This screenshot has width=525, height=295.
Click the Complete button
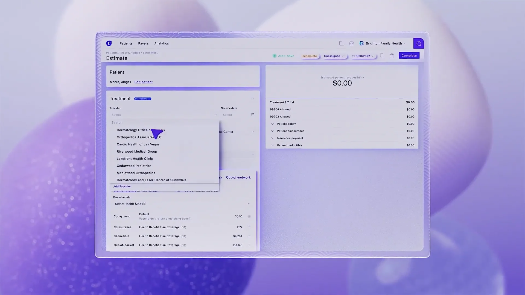click(409, 55)
